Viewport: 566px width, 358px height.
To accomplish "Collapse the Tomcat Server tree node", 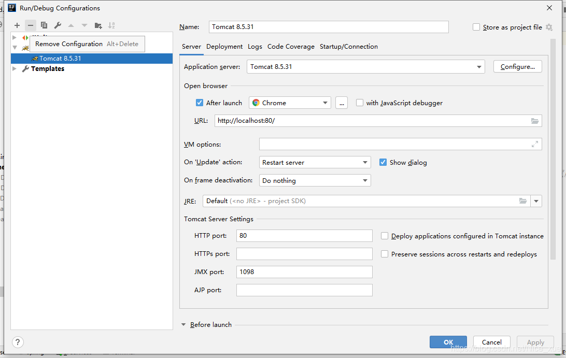I will [15, 47].
